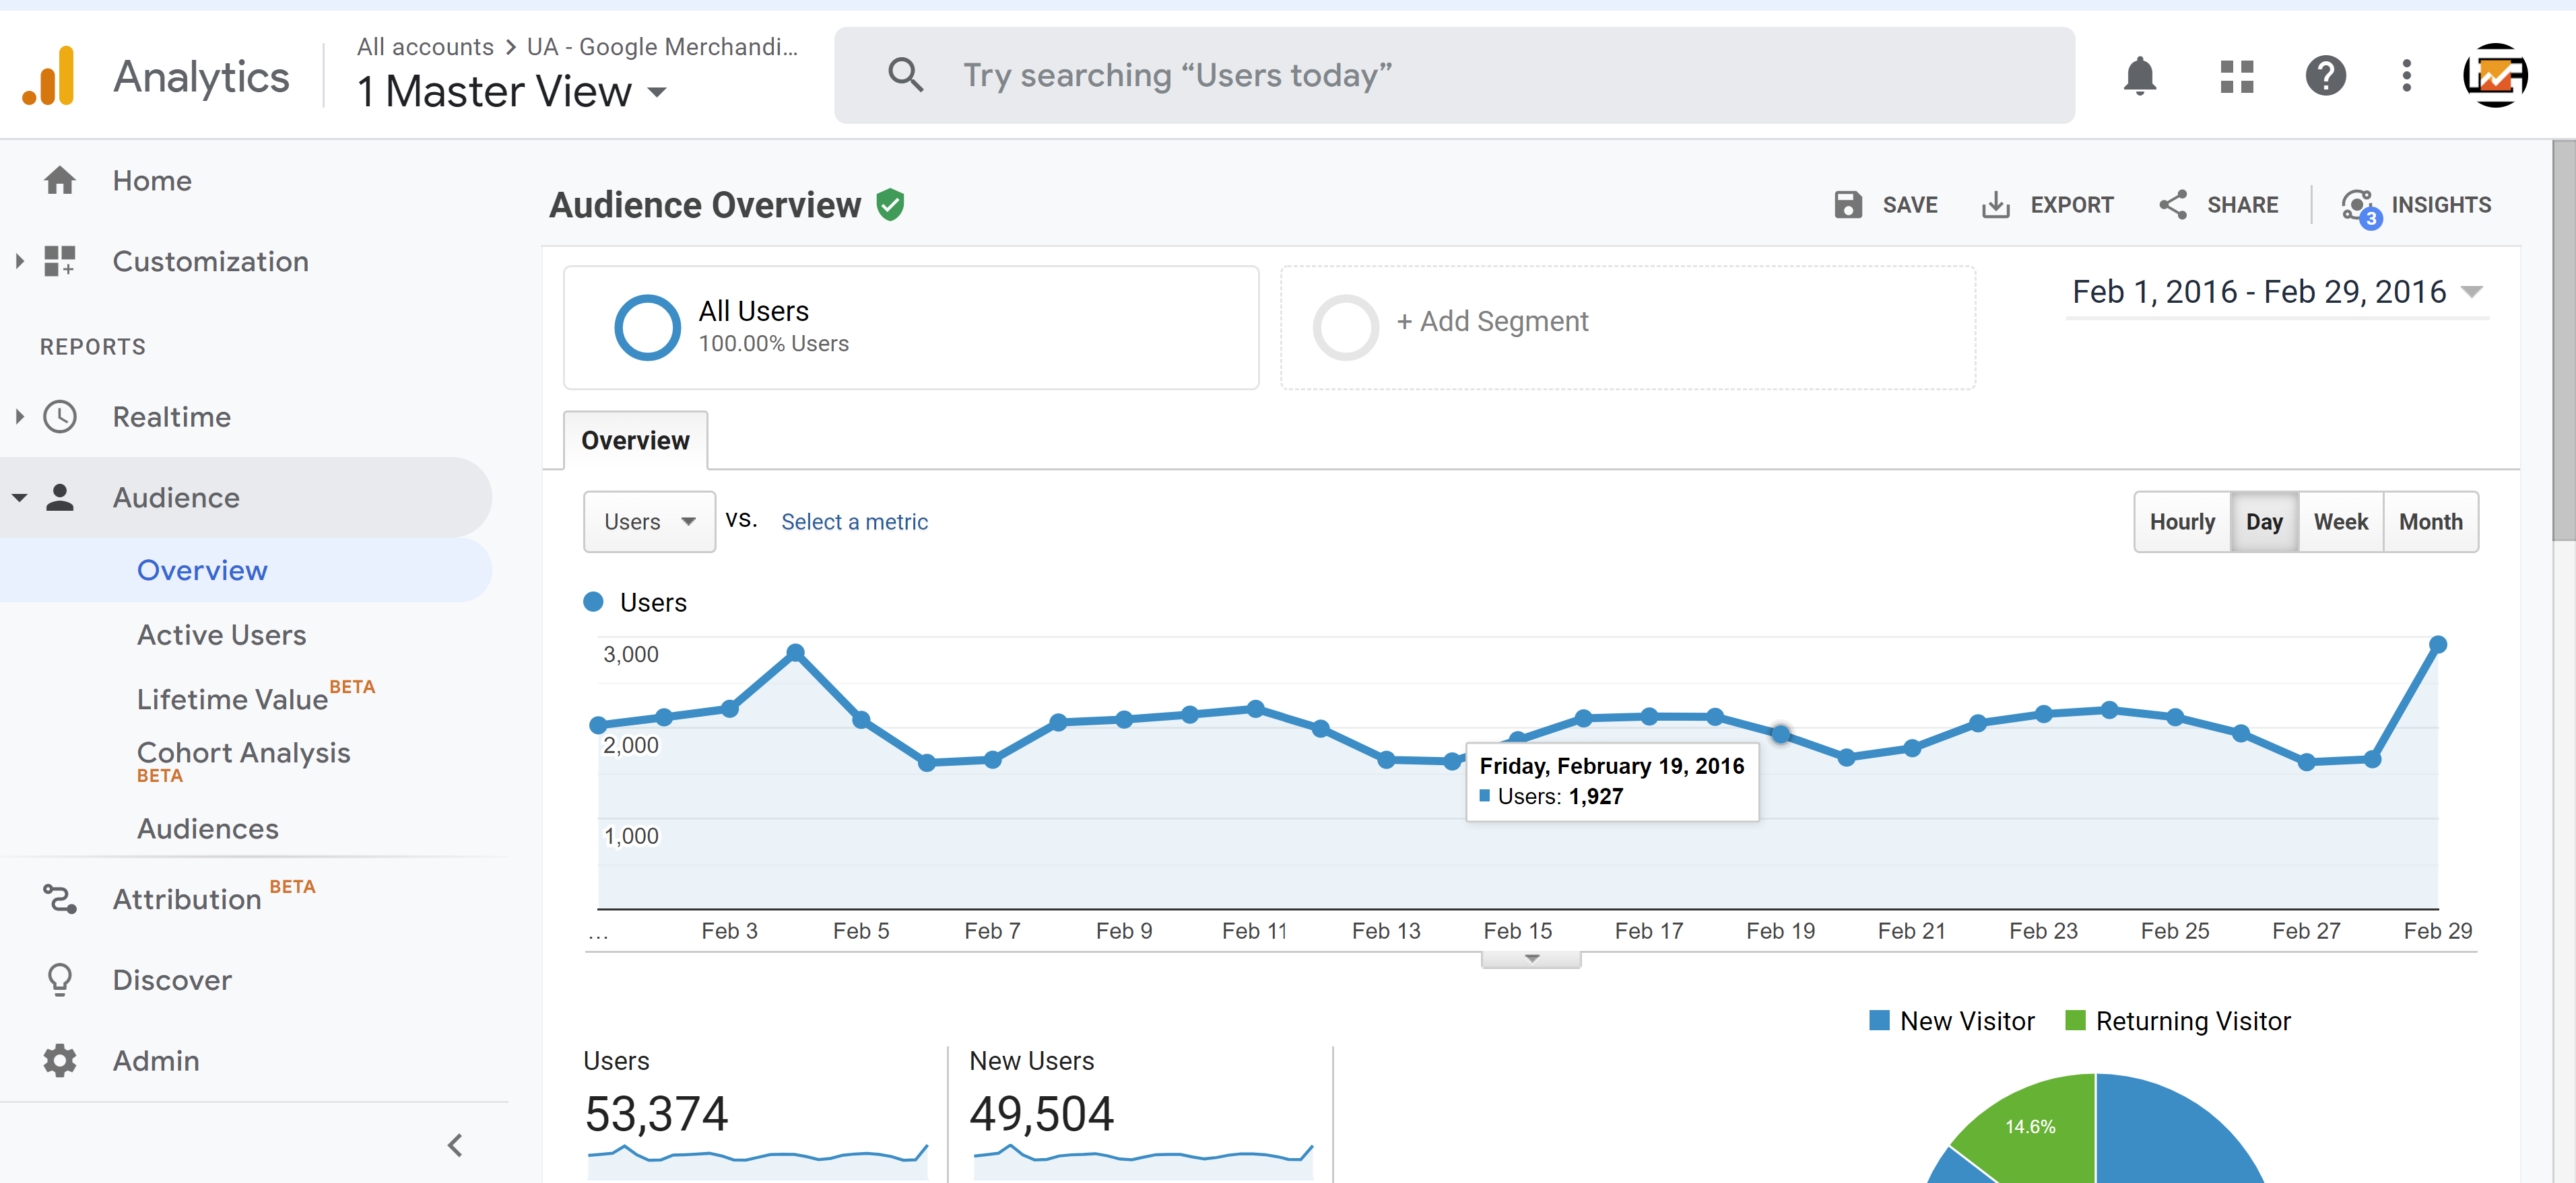Viewport: 2576px width, 1183px height.
Task: Open the Google apps grid
Action: (2237, 76)
